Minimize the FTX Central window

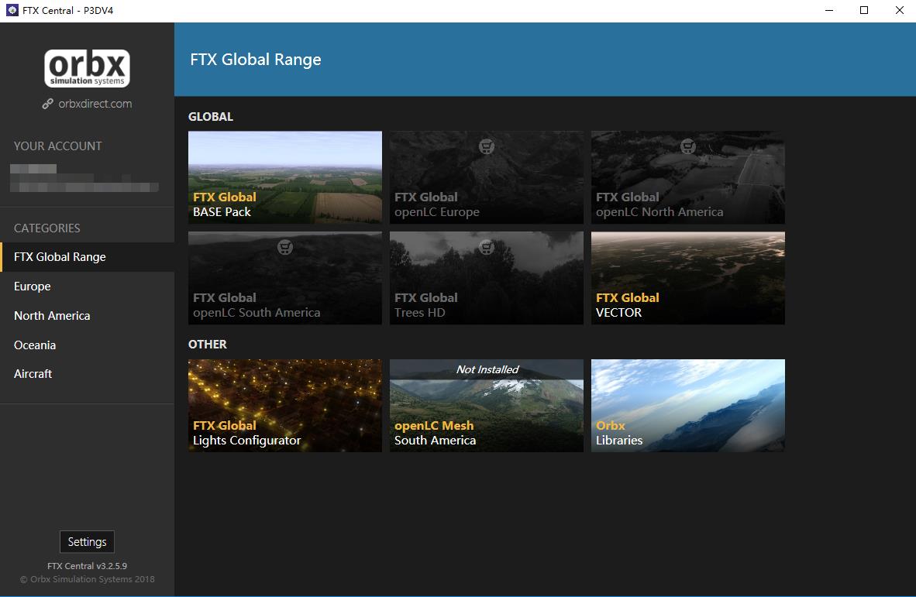pos(829,10)
